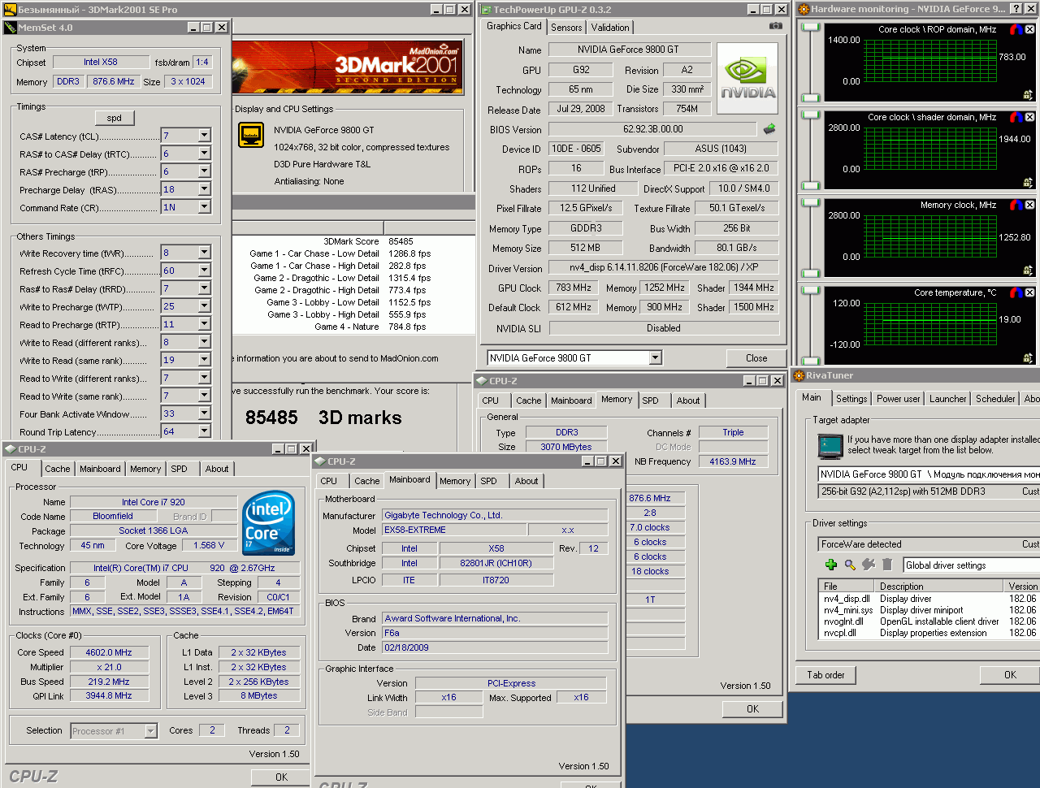The height and width of the screenshot is (788, 1040).
Task: Click setup lock icon in Memory clock graph
Action: pos(1028,270)
